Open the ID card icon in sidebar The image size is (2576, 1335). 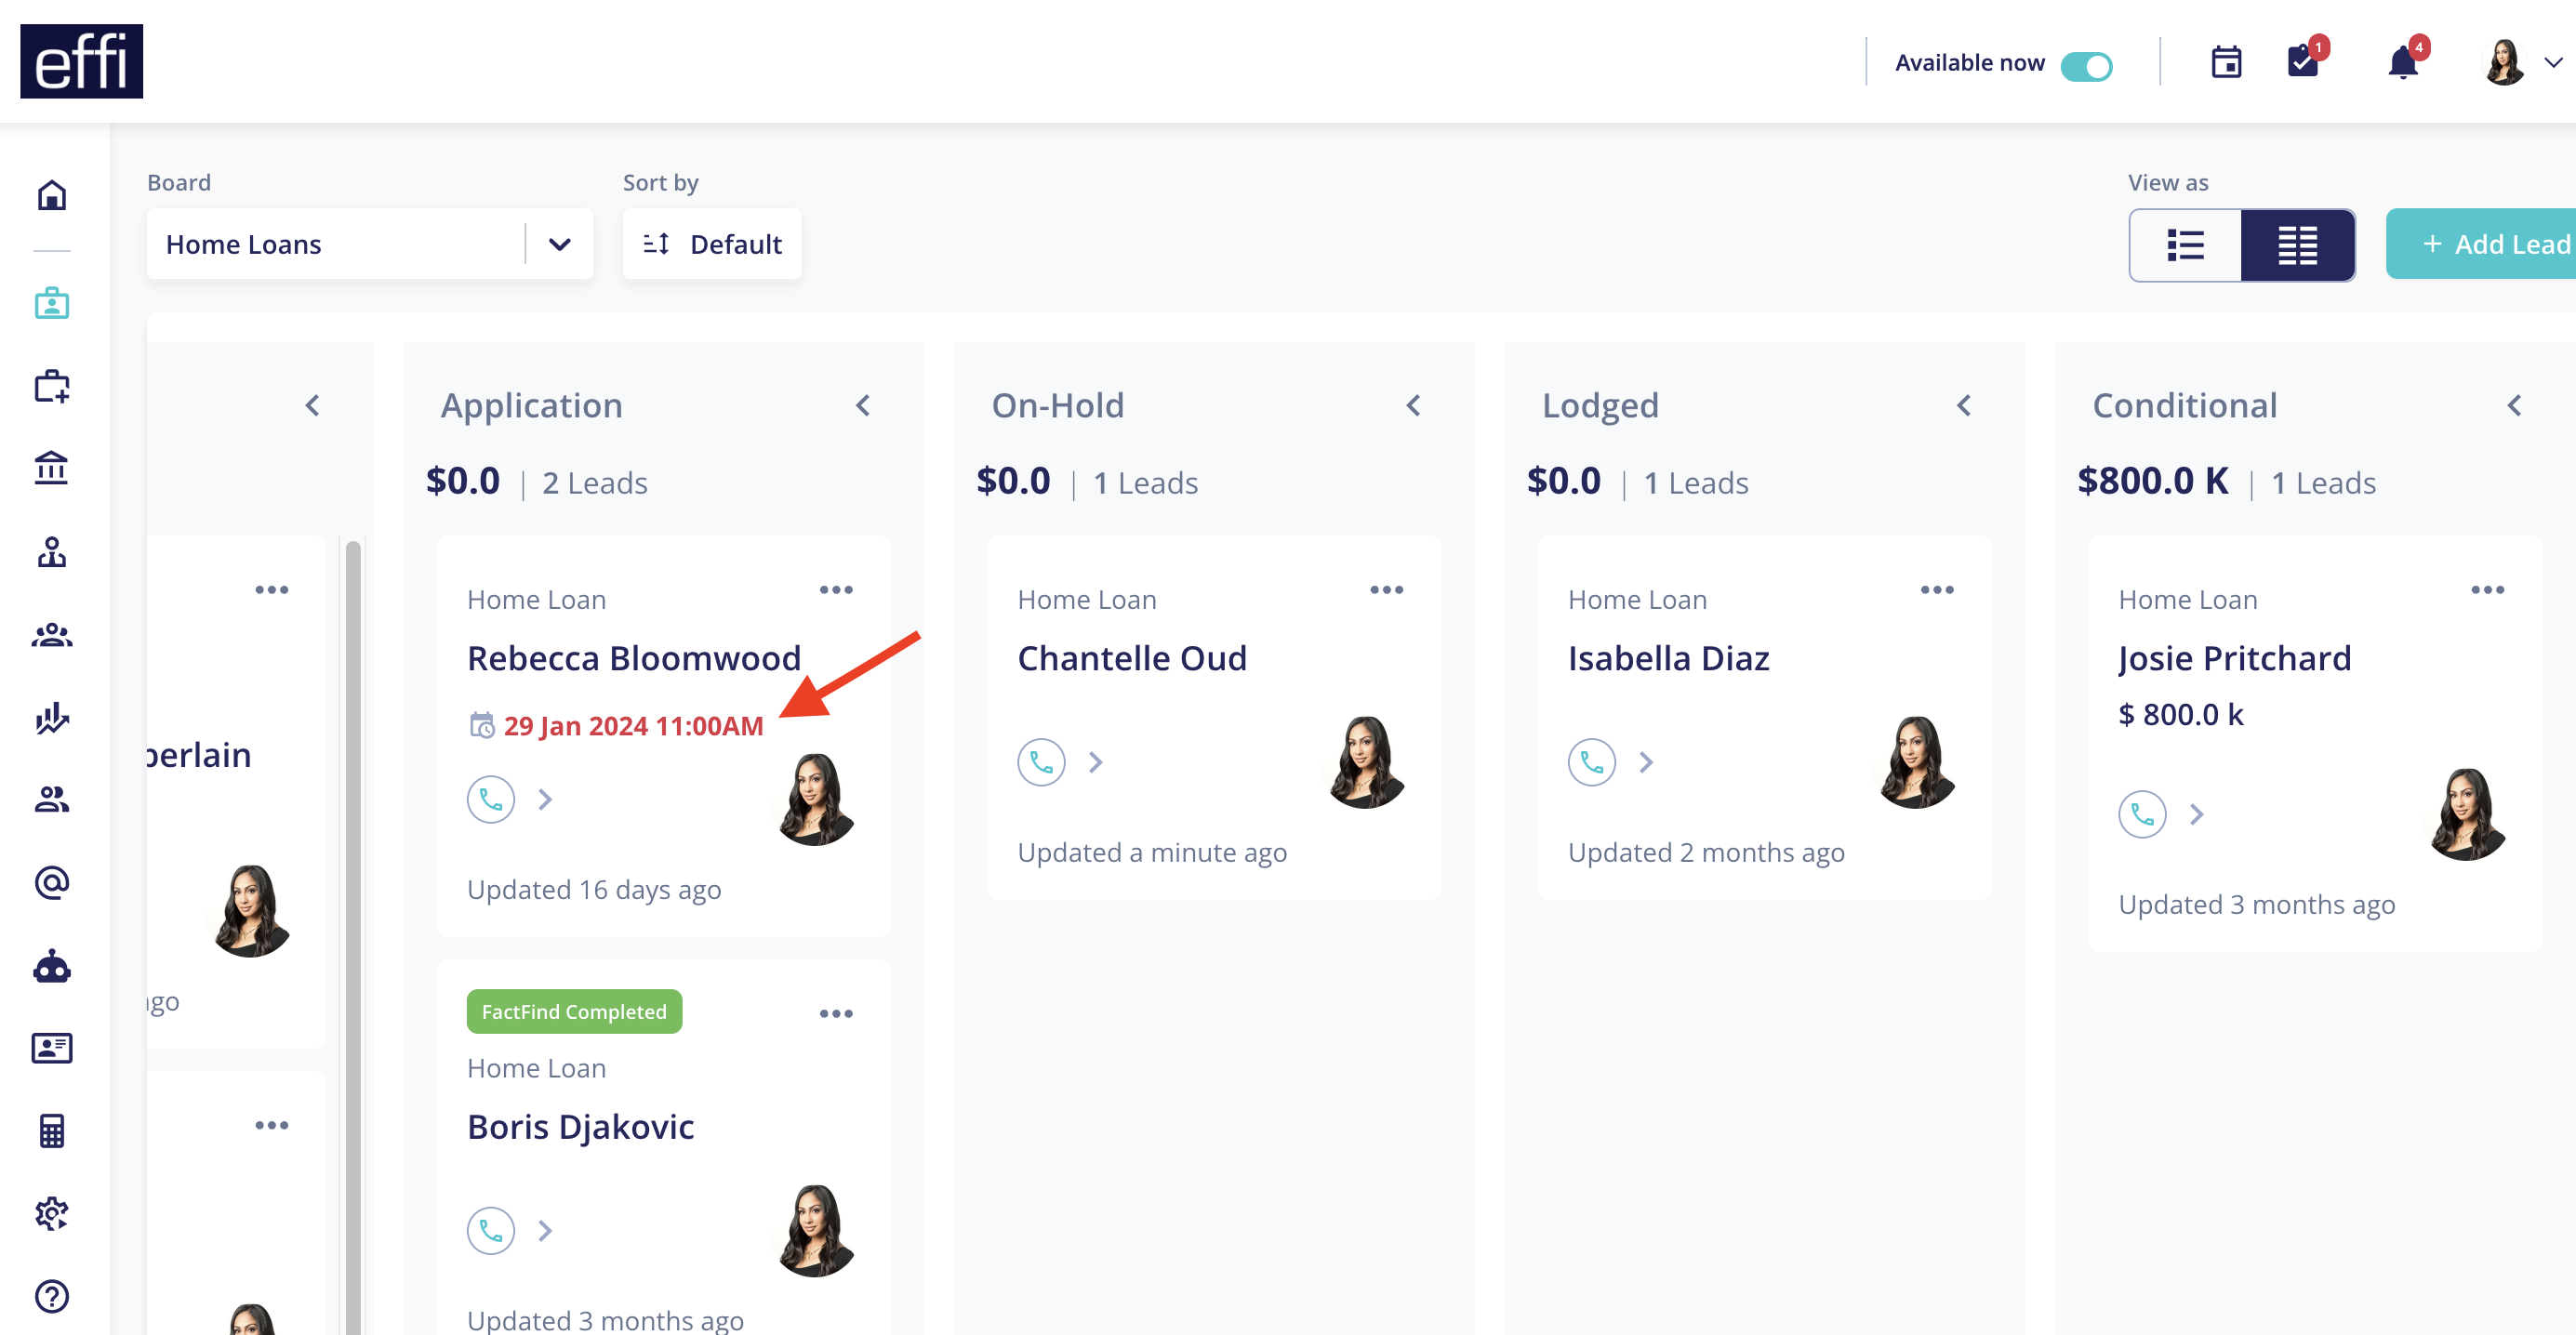click(52, 1048)
